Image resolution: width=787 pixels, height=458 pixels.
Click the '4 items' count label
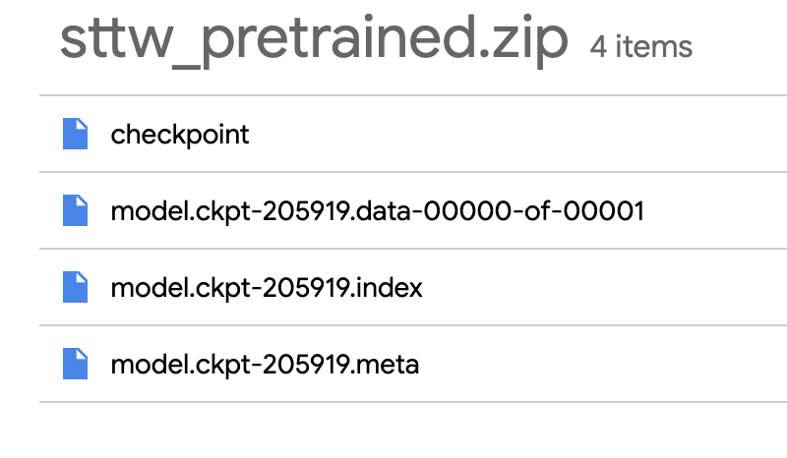pos(641,46)
